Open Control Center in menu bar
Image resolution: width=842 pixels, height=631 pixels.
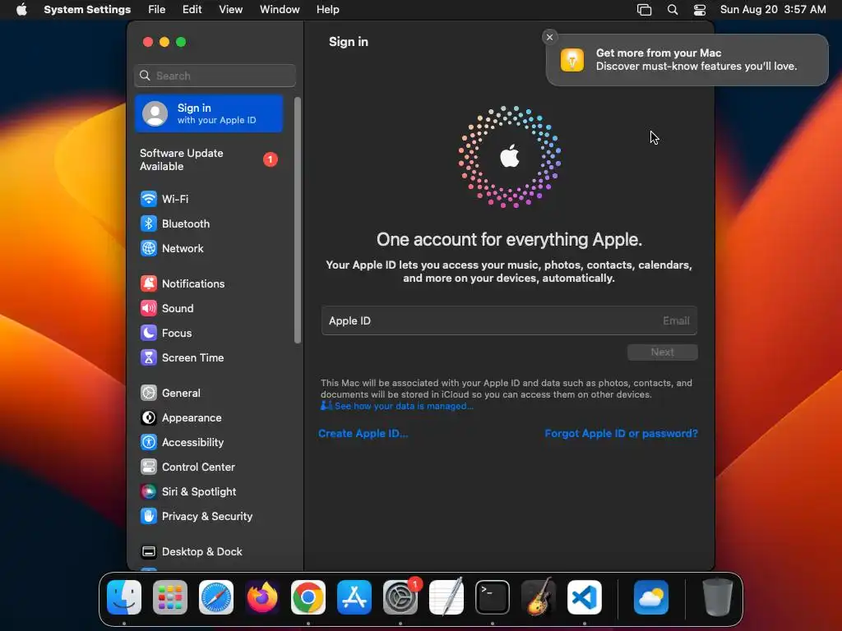pos(700,10)
